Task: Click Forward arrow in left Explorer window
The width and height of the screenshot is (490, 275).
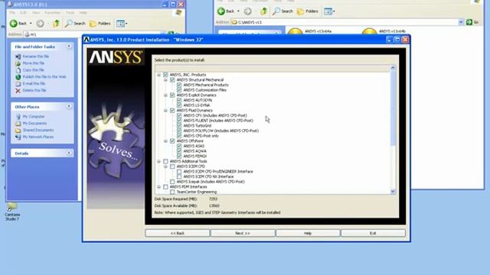Action: 40,24
